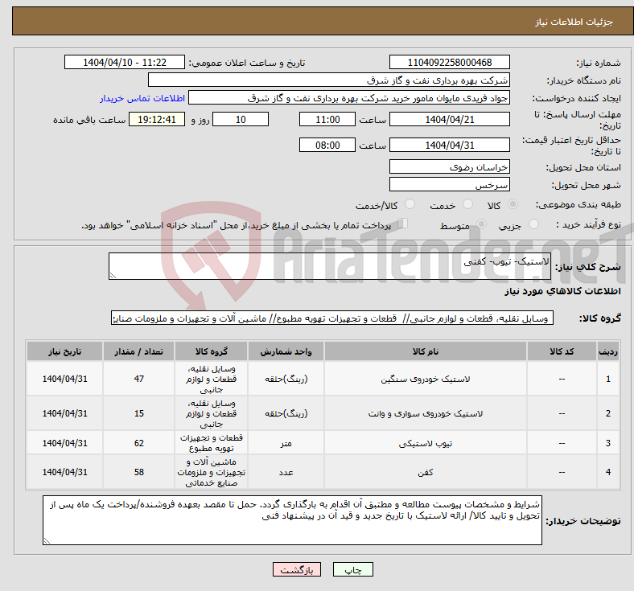Viewport: 634px width, 591px height.
Task: Click the buyer organization name field
Action: [329, 80]
